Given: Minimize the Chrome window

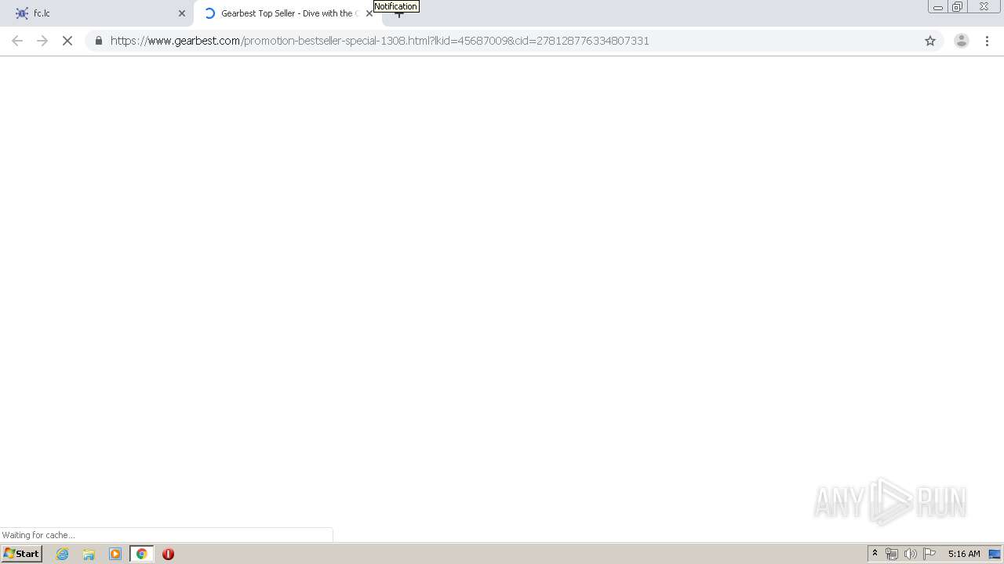Looking at the screenshot, I should click(x=938, y=7).
